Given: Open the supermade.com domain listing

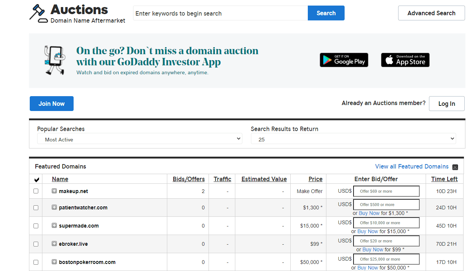Looking at the screenshot, I should 79,226.
